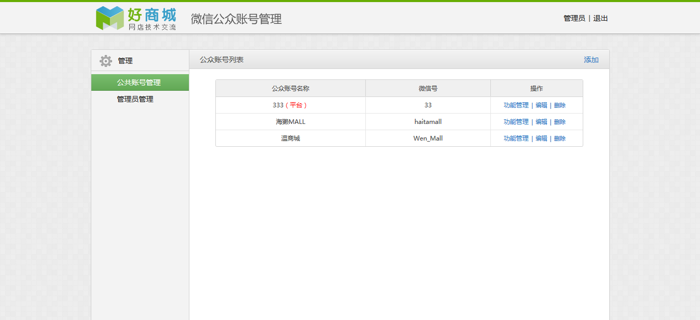Click 删除 for 温商城
Viewport: 700px width, 320px height.
[x=560, y=138]
